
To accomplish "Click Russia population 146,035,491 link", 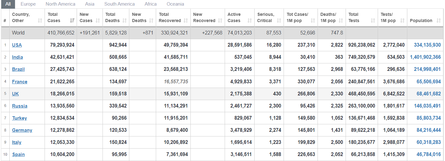I will [x=427, y=106].
